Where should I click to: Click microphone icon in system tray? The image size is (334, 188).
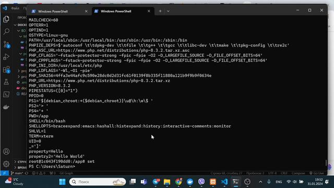[x=269, y=182]
